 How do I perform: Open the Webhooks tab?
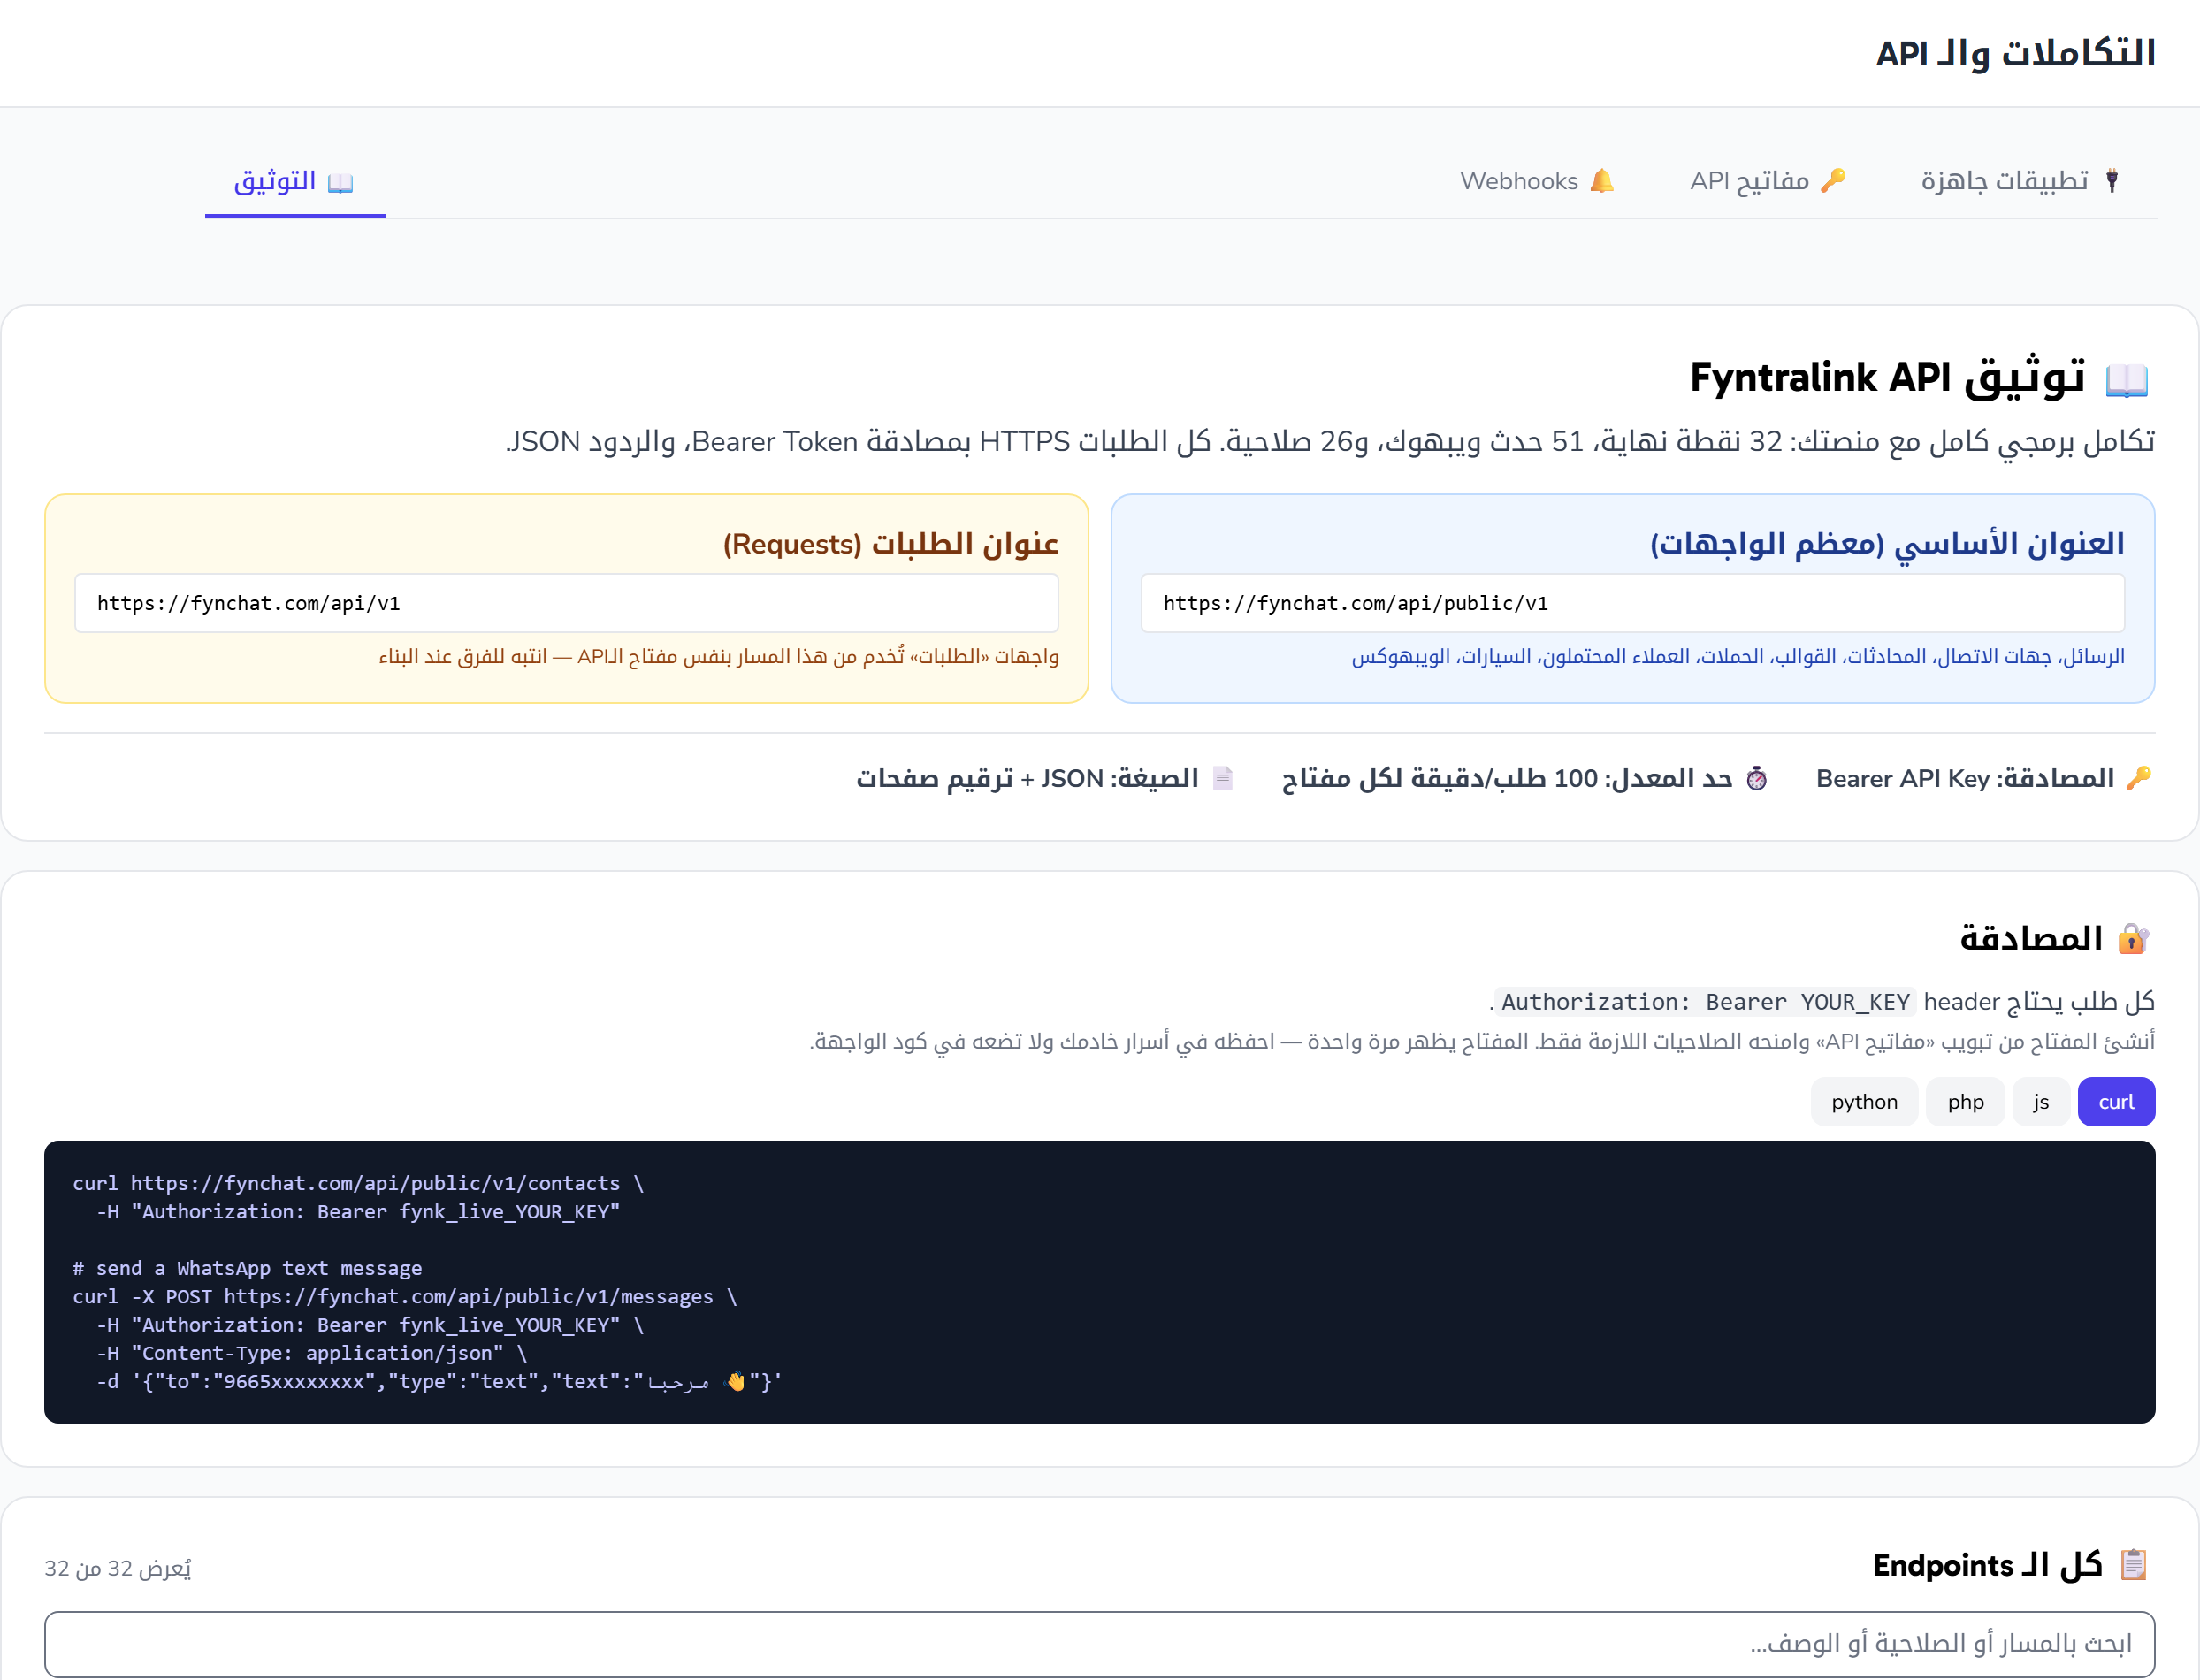1537,181
